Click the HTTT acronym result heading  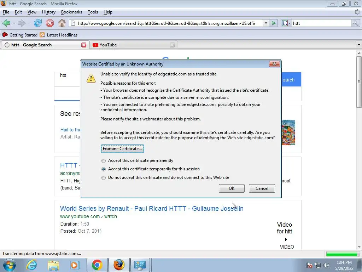70,165
